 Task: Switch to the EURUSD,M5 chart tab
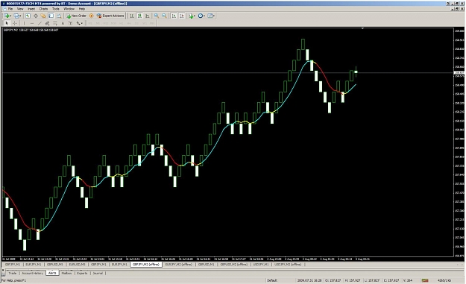(x=77, y=264)
